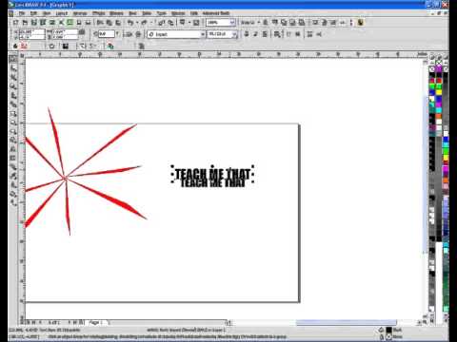Select the Smart Fill tool in the toolbox
Viewport: 457px width, 342px height.
pos(13,104)
